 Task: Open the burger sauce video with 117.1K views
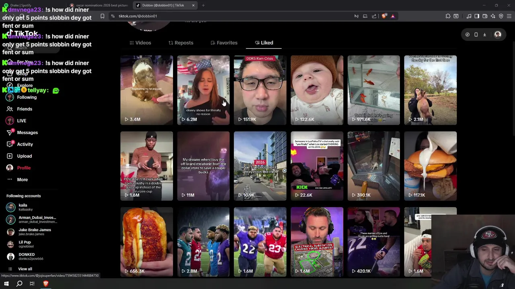(x=431, y=166)
